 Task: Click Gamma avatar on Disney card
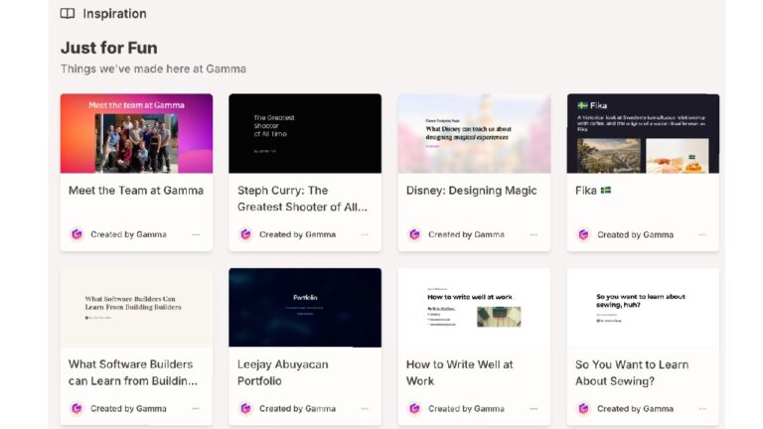(x=414, y=234)
